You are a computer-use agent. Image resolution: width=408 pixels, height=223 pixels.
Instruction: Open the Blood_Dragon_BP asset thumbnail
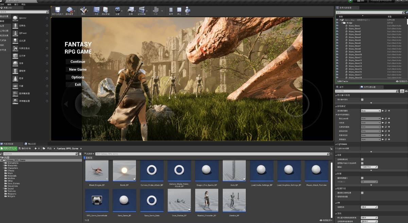click(97, 171)
